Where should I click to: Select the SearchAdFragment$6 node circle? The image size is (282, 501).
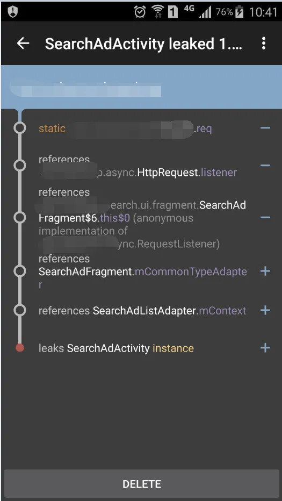coord(20,218)
